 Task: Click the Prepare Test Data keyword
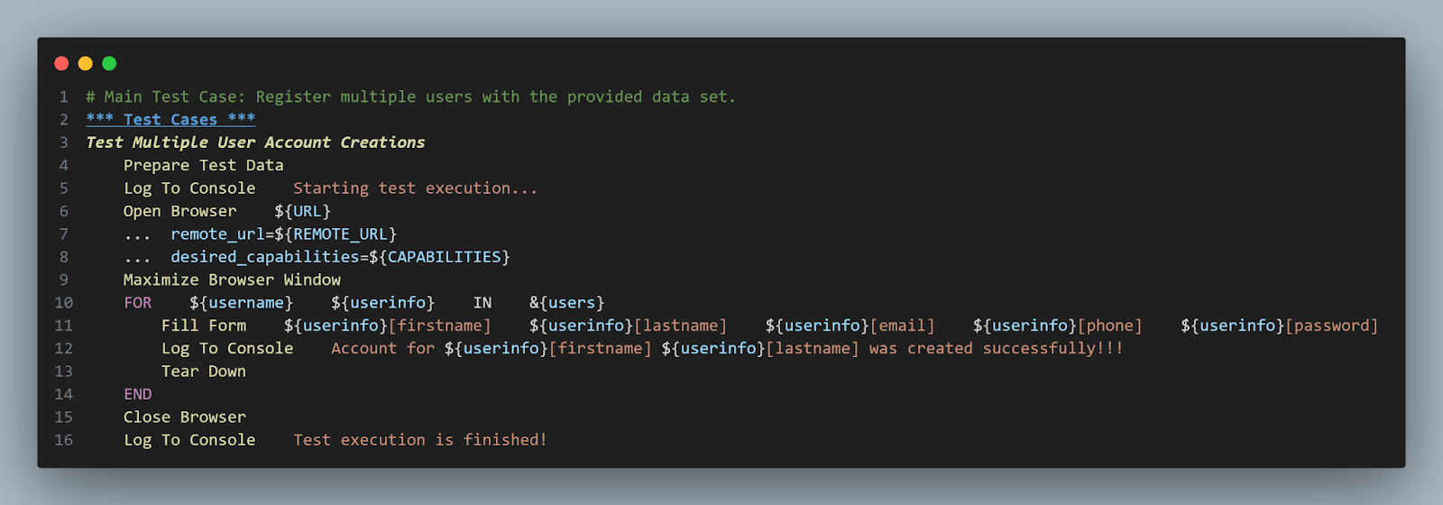click(x=204, y=166)
